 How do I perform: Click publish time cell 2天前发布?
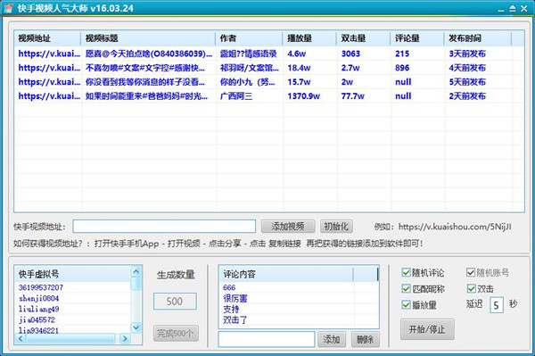point(467,96)
